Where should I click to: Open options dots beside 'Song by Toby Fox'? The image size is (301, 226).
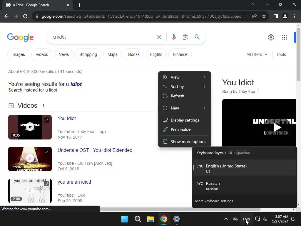(x=258, y=91)
